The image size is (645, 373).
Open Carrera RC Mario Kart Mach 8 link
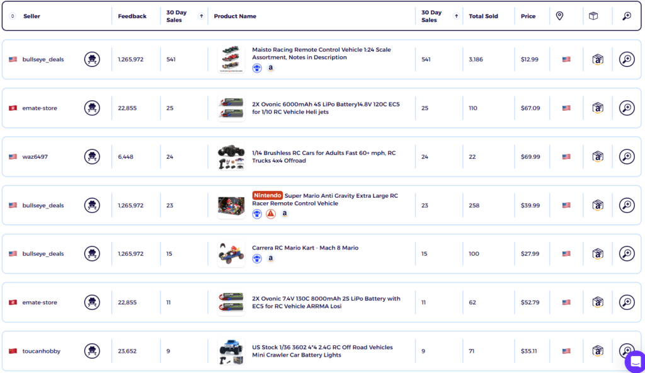(305, 248)
